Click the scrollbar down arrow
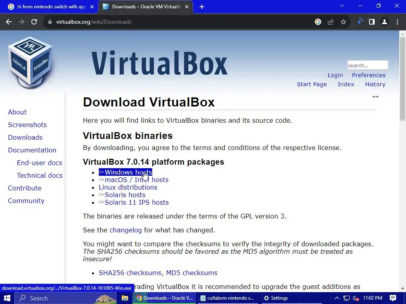 pos(402,289)
